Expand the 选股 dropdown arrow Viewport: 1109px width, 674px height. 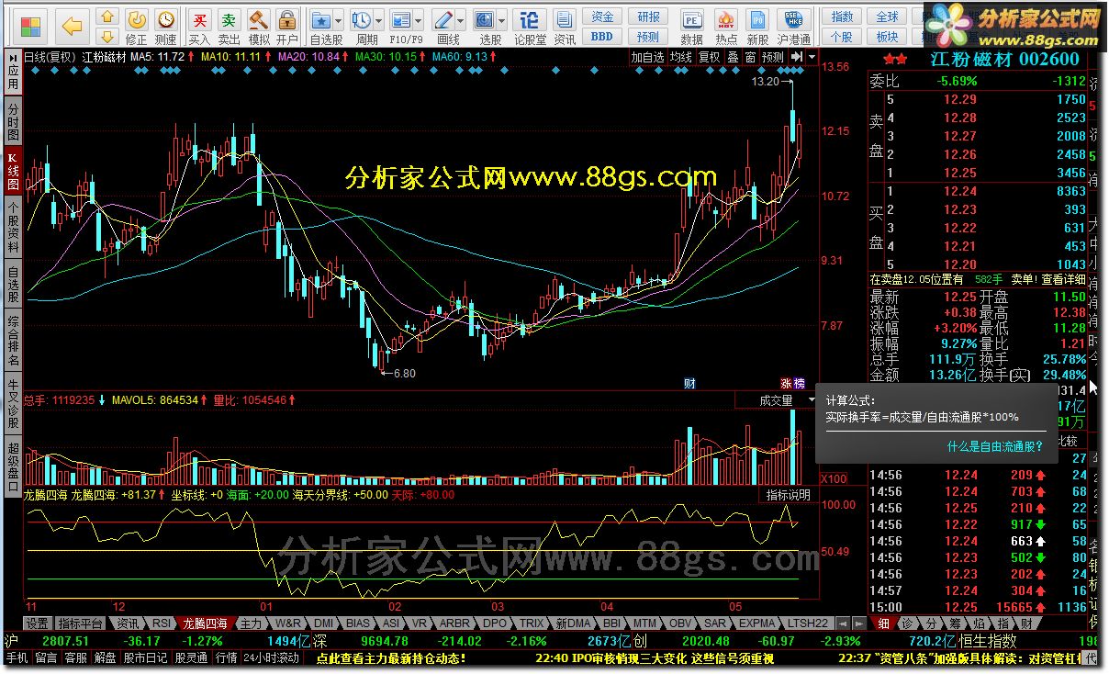tap(502, 20)
